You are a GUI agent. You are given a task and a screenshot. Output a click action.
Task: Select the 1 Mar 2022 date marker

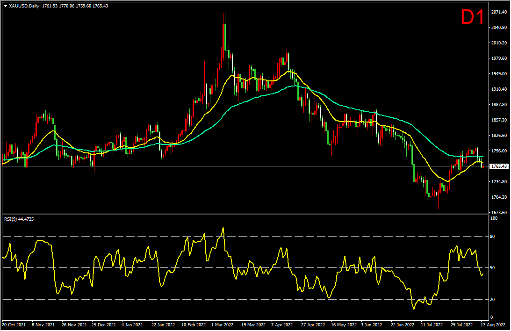coord(222,324)
